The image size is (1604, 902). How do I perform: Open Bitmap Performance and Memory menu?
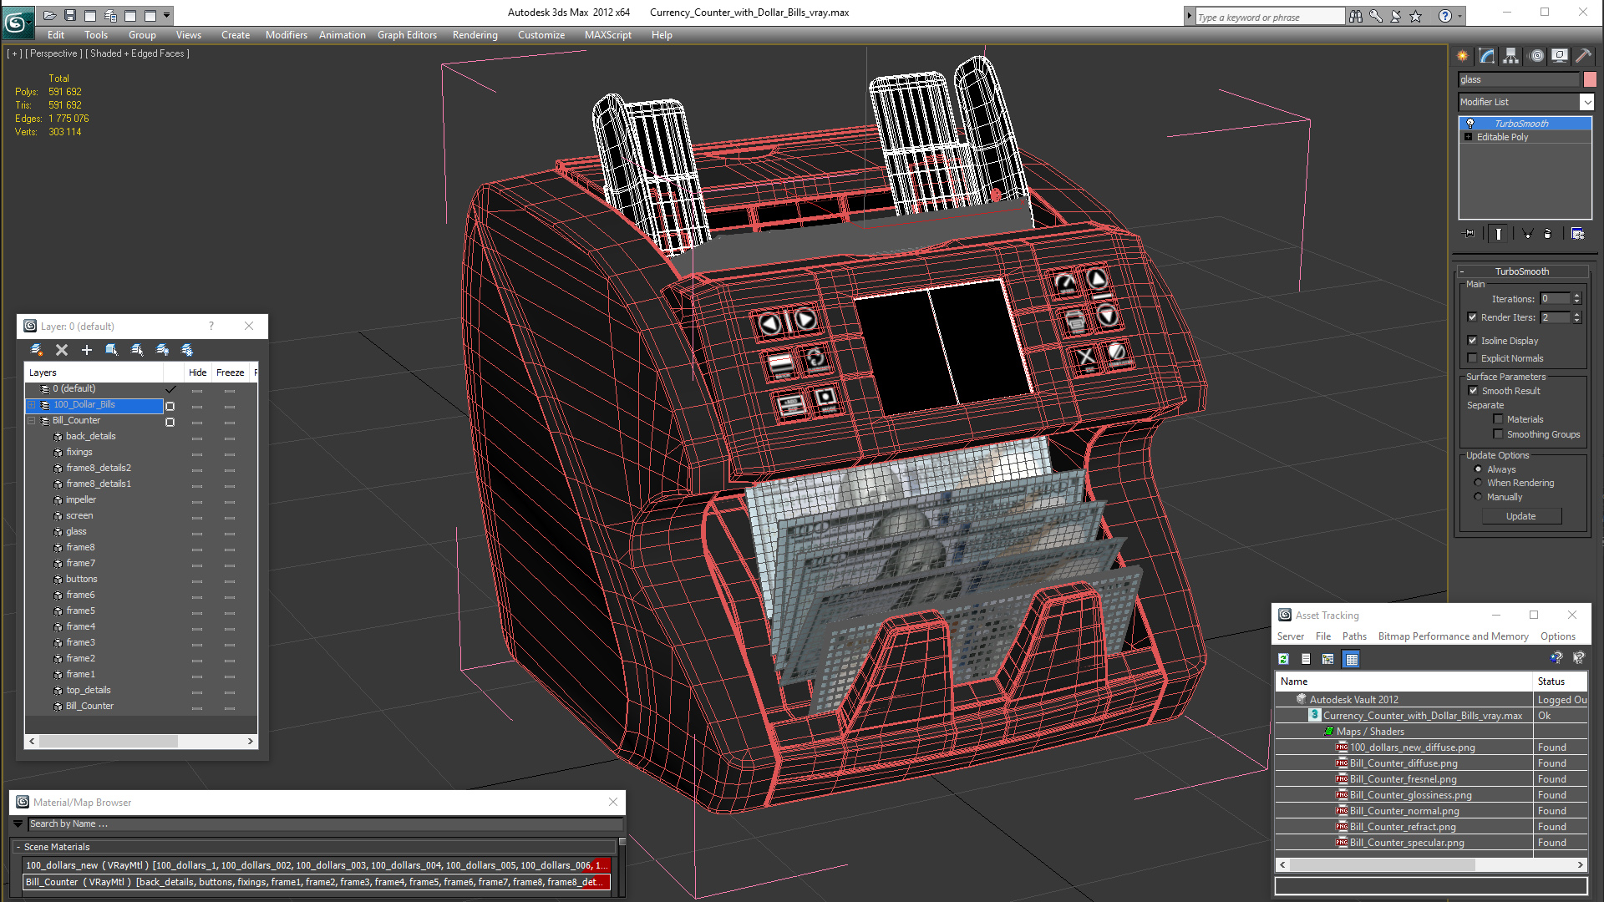[1453, 636]
